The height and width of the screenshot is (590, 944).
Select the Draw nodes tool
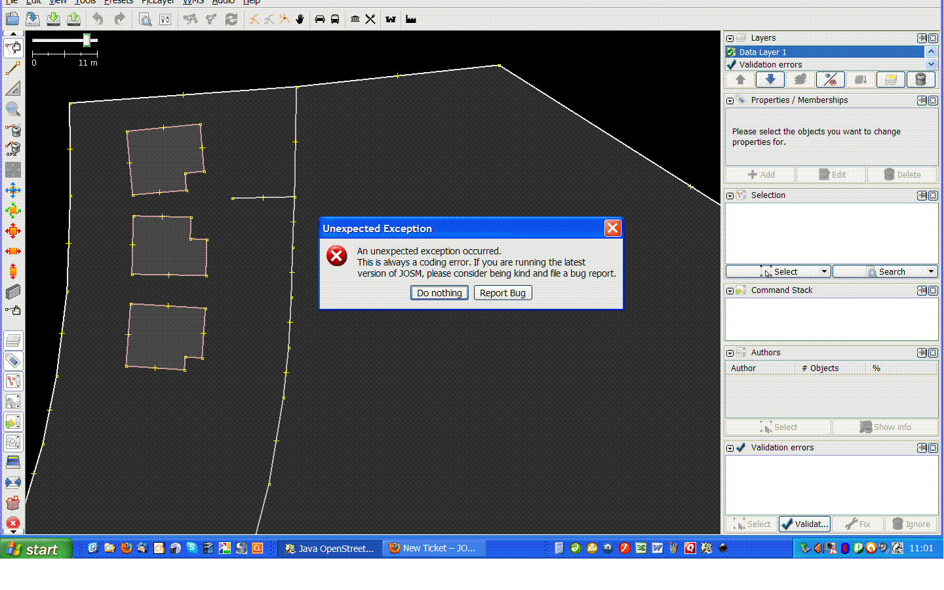click(x=12, y=68)
